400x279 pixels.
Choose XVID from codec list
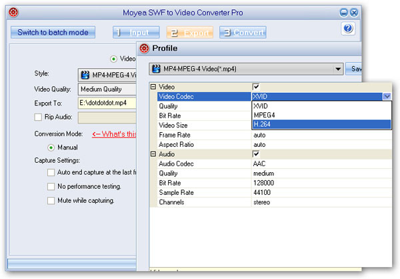(322, 106)
